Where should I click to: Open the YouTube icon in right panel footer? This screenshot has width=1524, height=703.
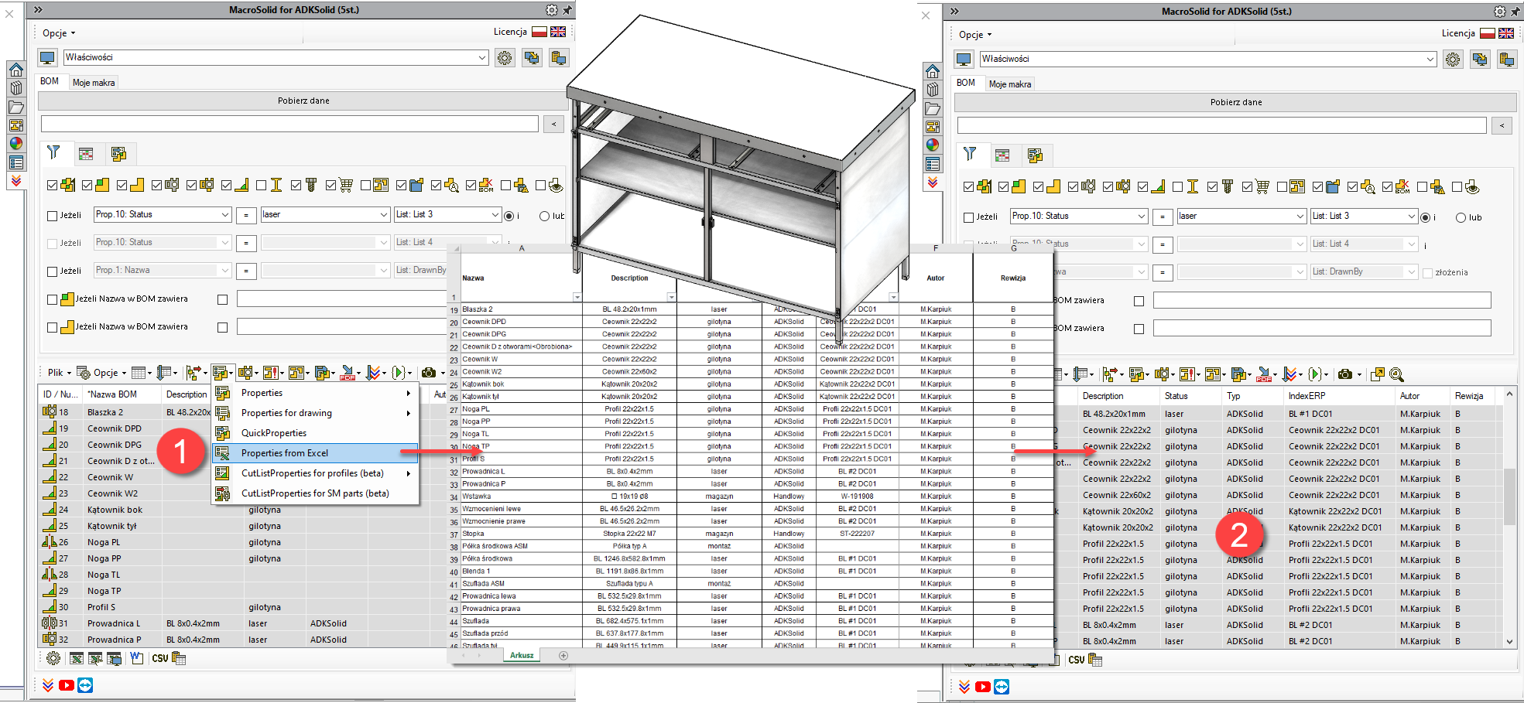(x=983, y=687)
